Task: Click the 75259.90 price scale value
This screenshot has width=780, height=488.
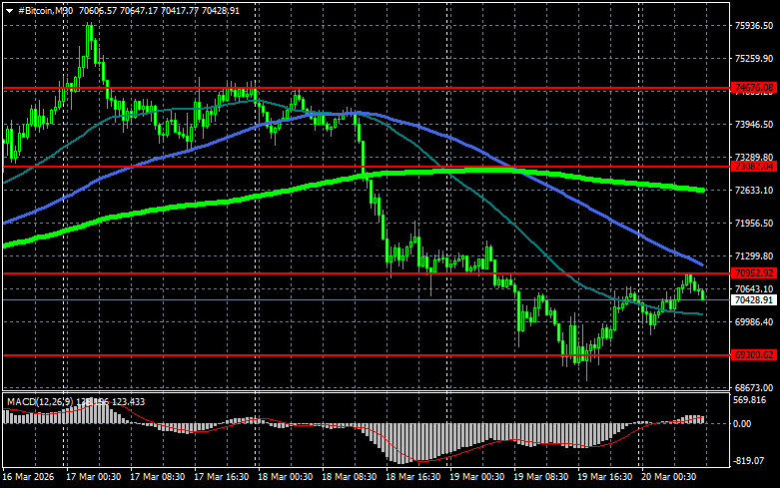Action: 754,59
